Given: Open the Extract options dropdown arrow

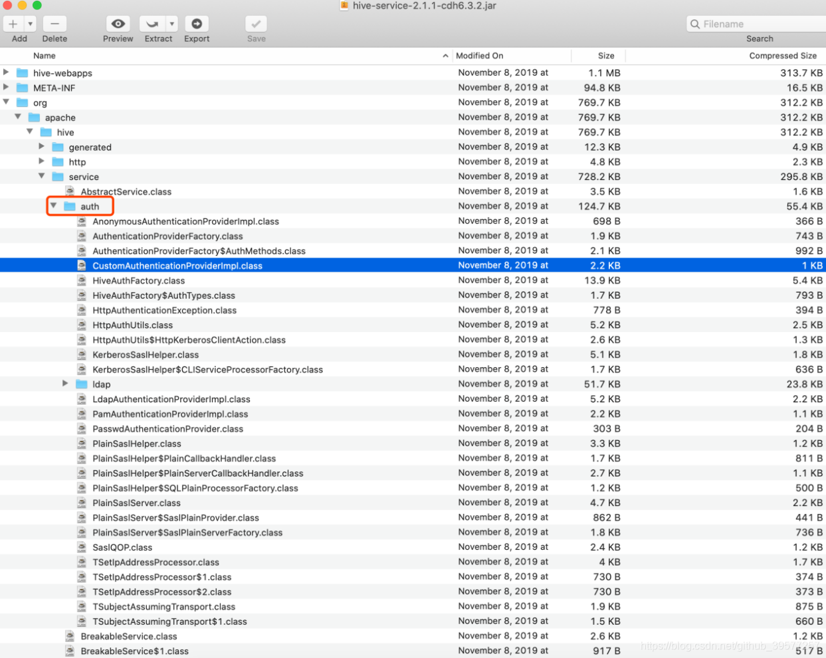Looking at the screenshot, I should point(172,24).
